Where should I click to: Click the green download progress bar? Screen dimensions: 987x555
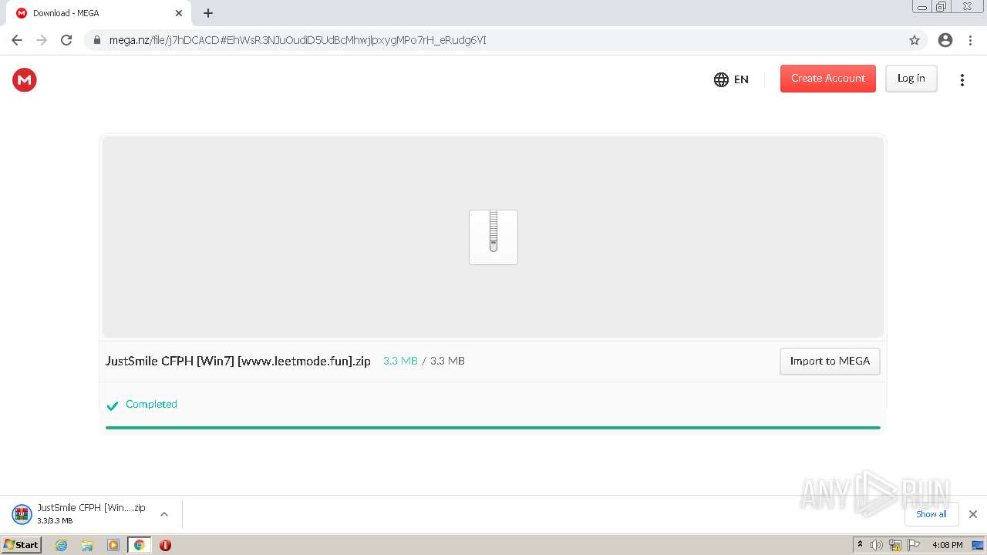pyautogui.click(x=493, y=427)
